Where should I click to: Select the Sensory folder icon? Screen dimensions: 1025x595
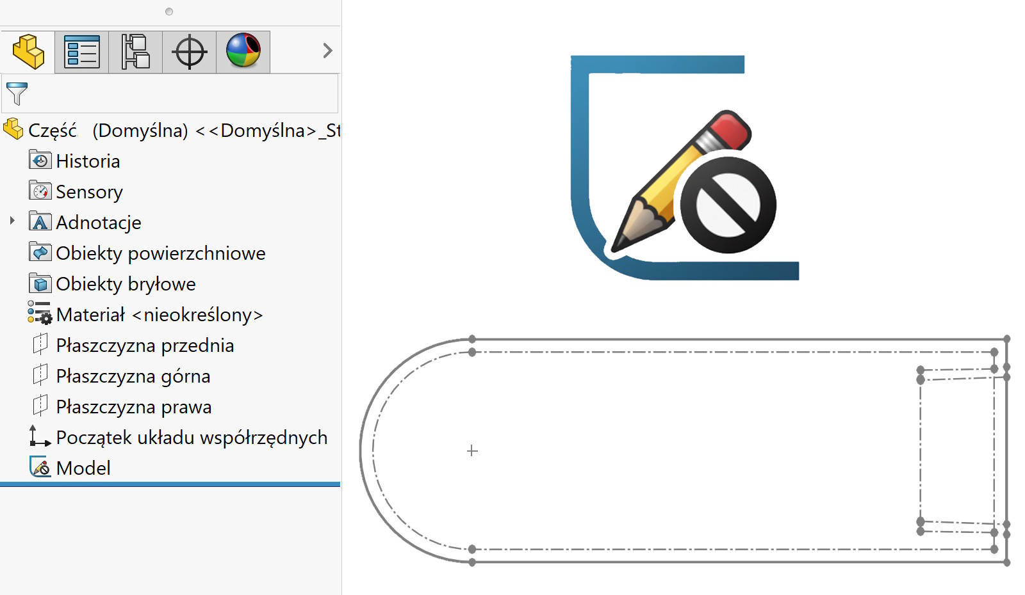[40, 191]
